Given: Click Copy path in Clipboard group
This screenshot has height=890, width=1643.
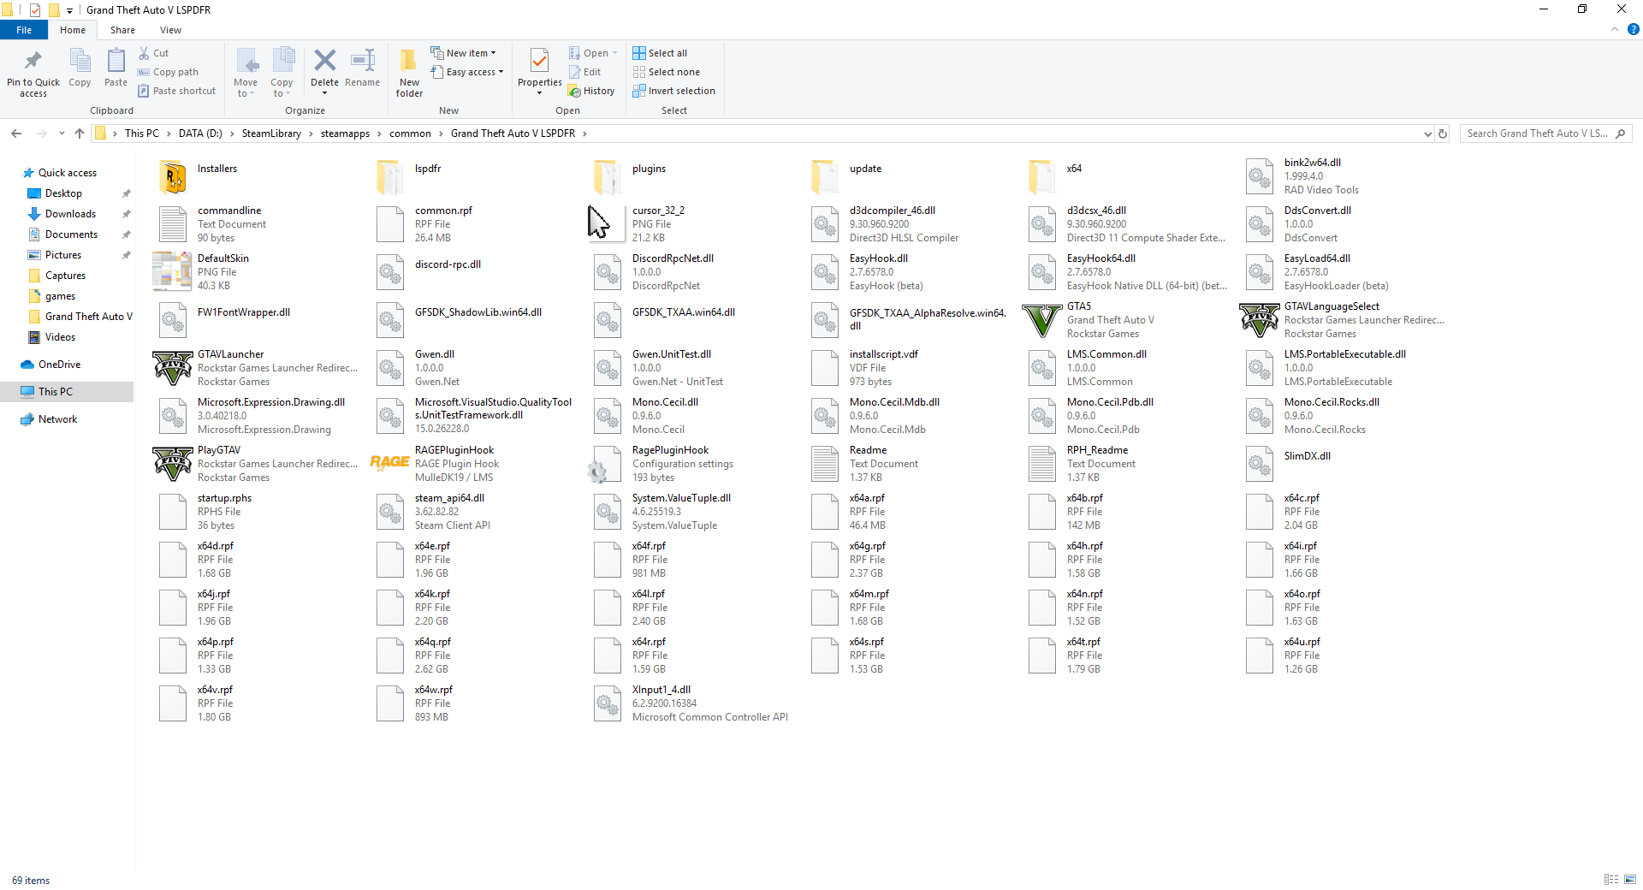Looking at the screenshot, I should click(x=168, y=72).
